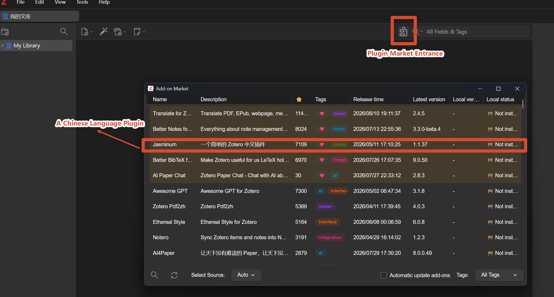The height and width of the screenshot is (297, 554).
Task: Click the reader tag on Translate for Zotero row
Action: tap(339, 114)
